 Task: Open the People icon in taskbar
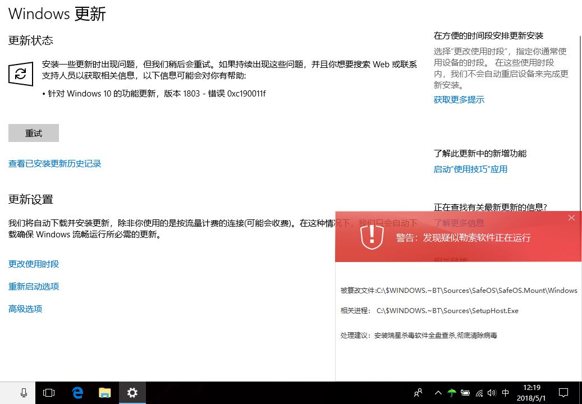pos(418,393)
